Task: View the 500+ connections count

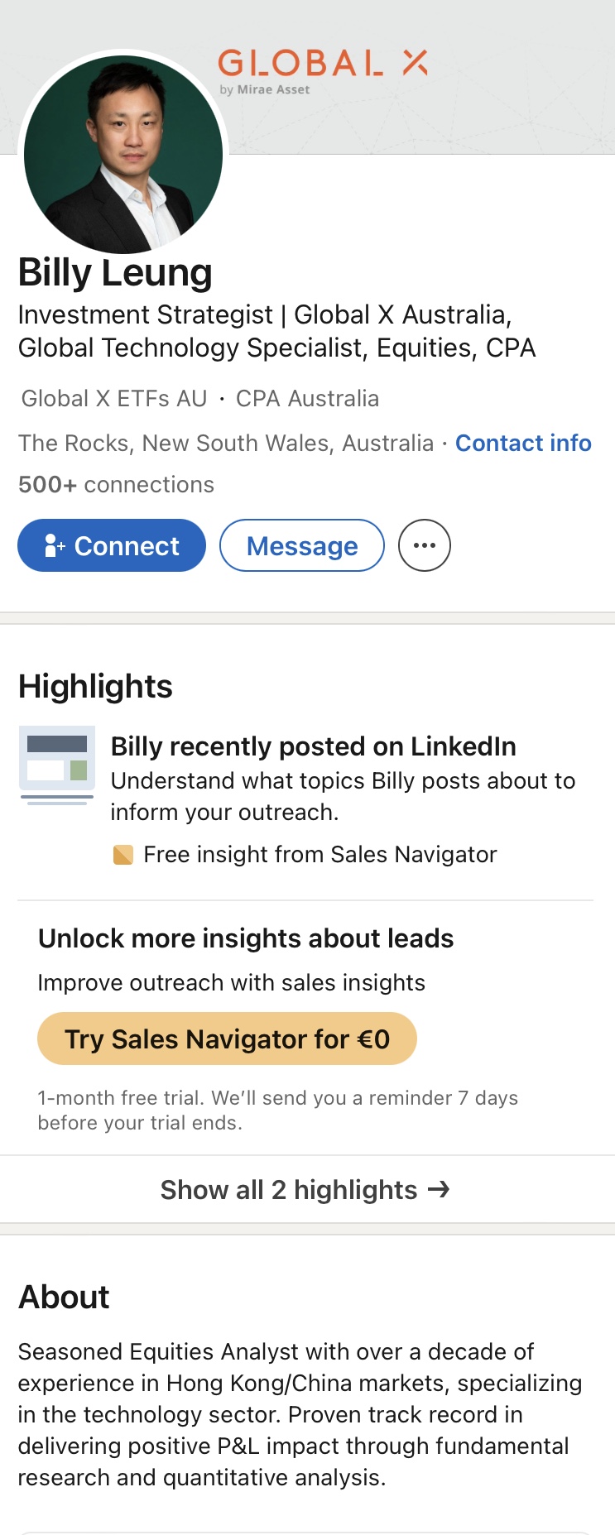Action: coord(116,484)
